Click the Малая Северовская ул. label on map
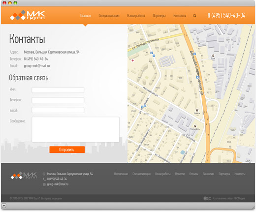This screenshot has height=212, width=256. [143, 140]
